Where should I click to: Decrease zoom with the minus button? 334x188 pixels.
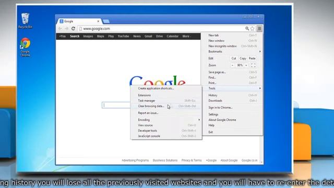[x=232, y=65]
